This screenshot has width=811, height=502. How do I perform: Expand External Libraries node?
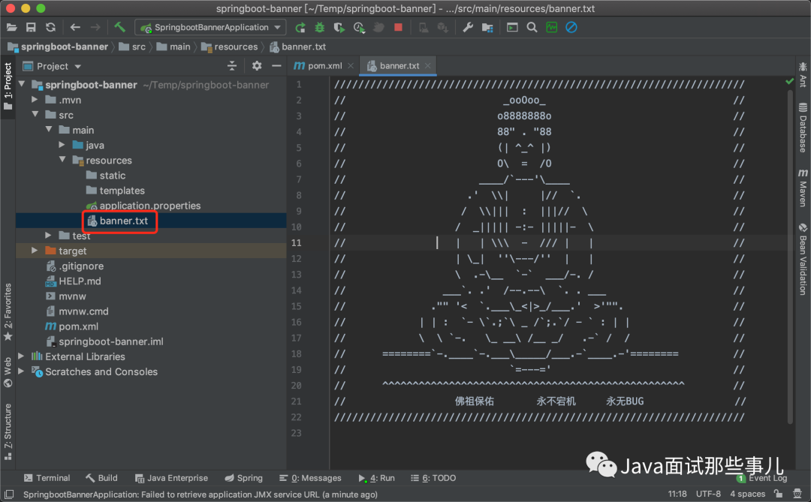coord(21,356)
